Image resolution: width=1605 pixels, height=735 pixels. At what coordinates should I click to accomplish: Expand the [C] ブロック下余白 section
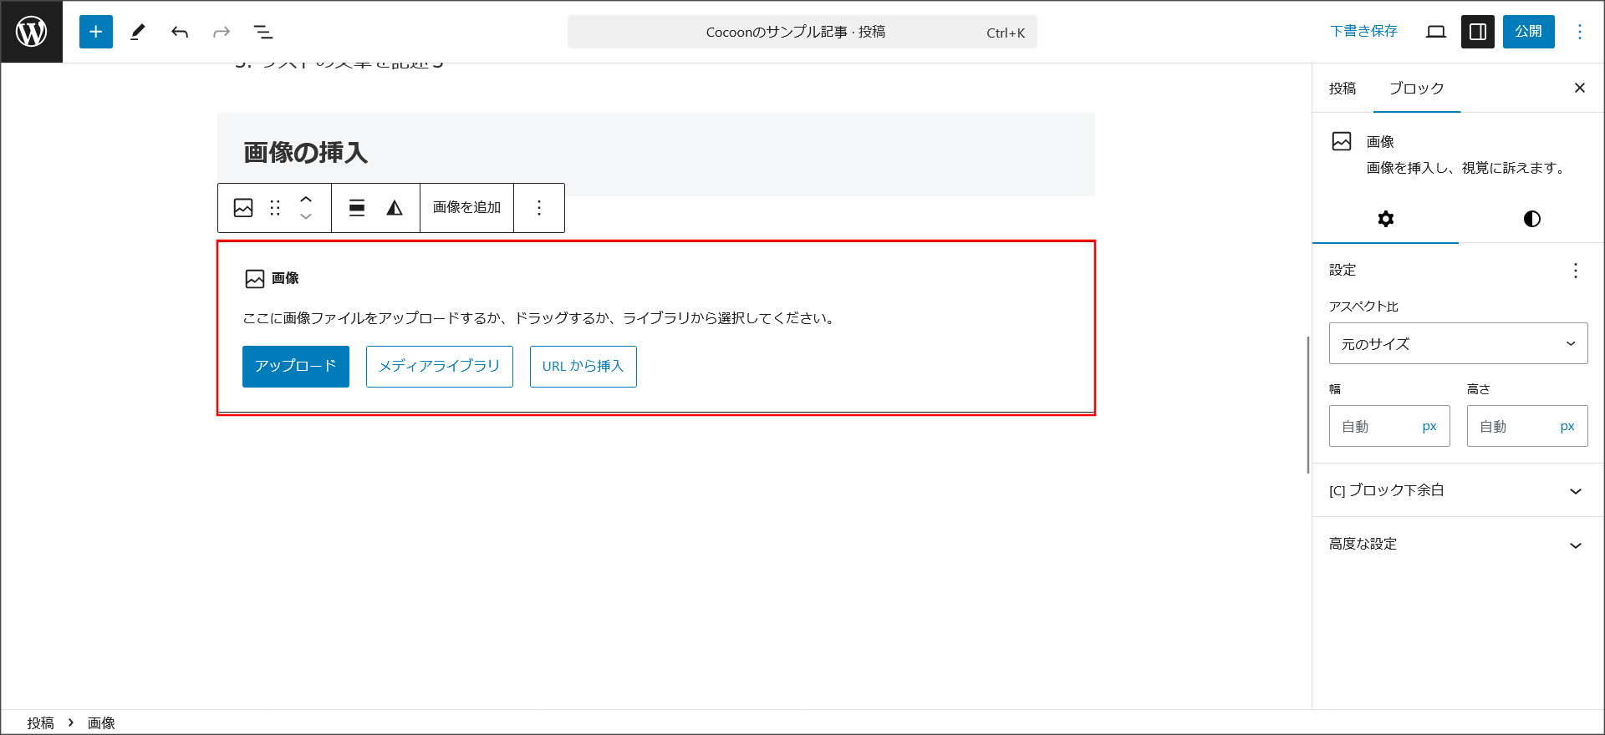[x=1458, y=490]
